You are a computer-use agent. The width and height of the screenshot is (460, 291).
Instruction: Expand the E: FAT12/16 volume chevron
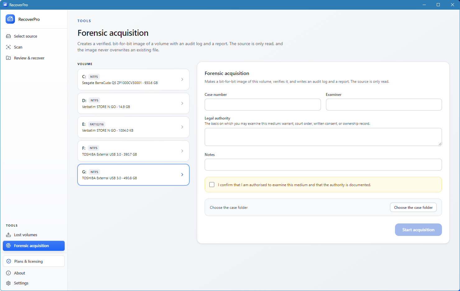182,127
